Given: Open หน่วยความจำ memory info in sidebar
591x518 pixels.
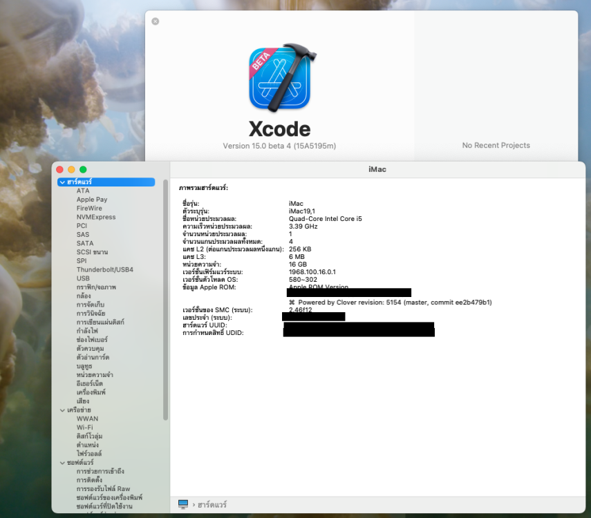Looking at the screenshot, I should 95,374.
